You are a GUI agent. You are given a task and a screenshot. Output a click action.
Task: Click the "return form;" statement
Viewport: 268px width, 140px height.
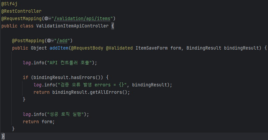[x=39, y=122]
